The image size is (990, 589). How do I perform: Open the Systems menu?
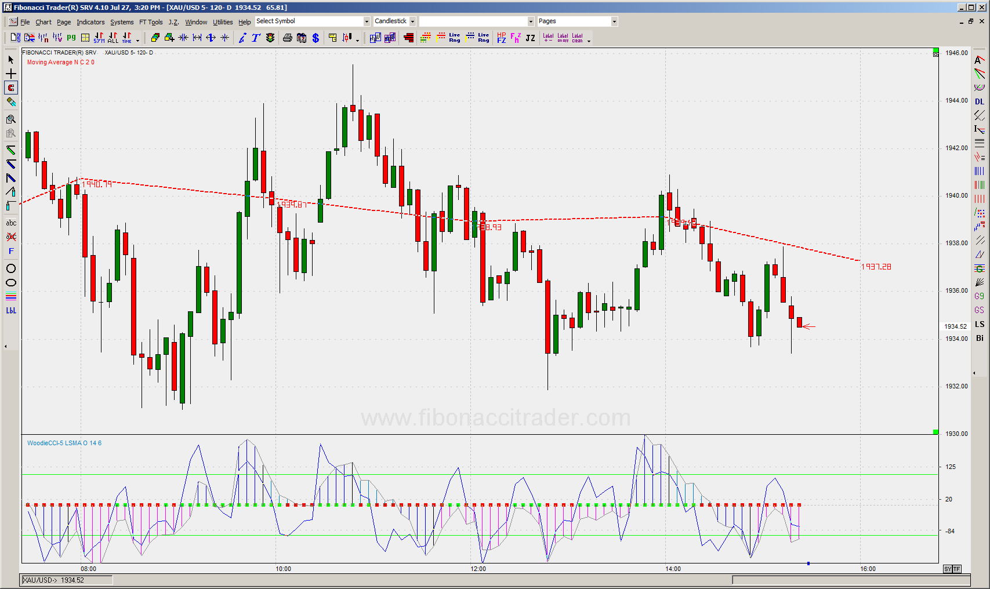click(122, 22)
